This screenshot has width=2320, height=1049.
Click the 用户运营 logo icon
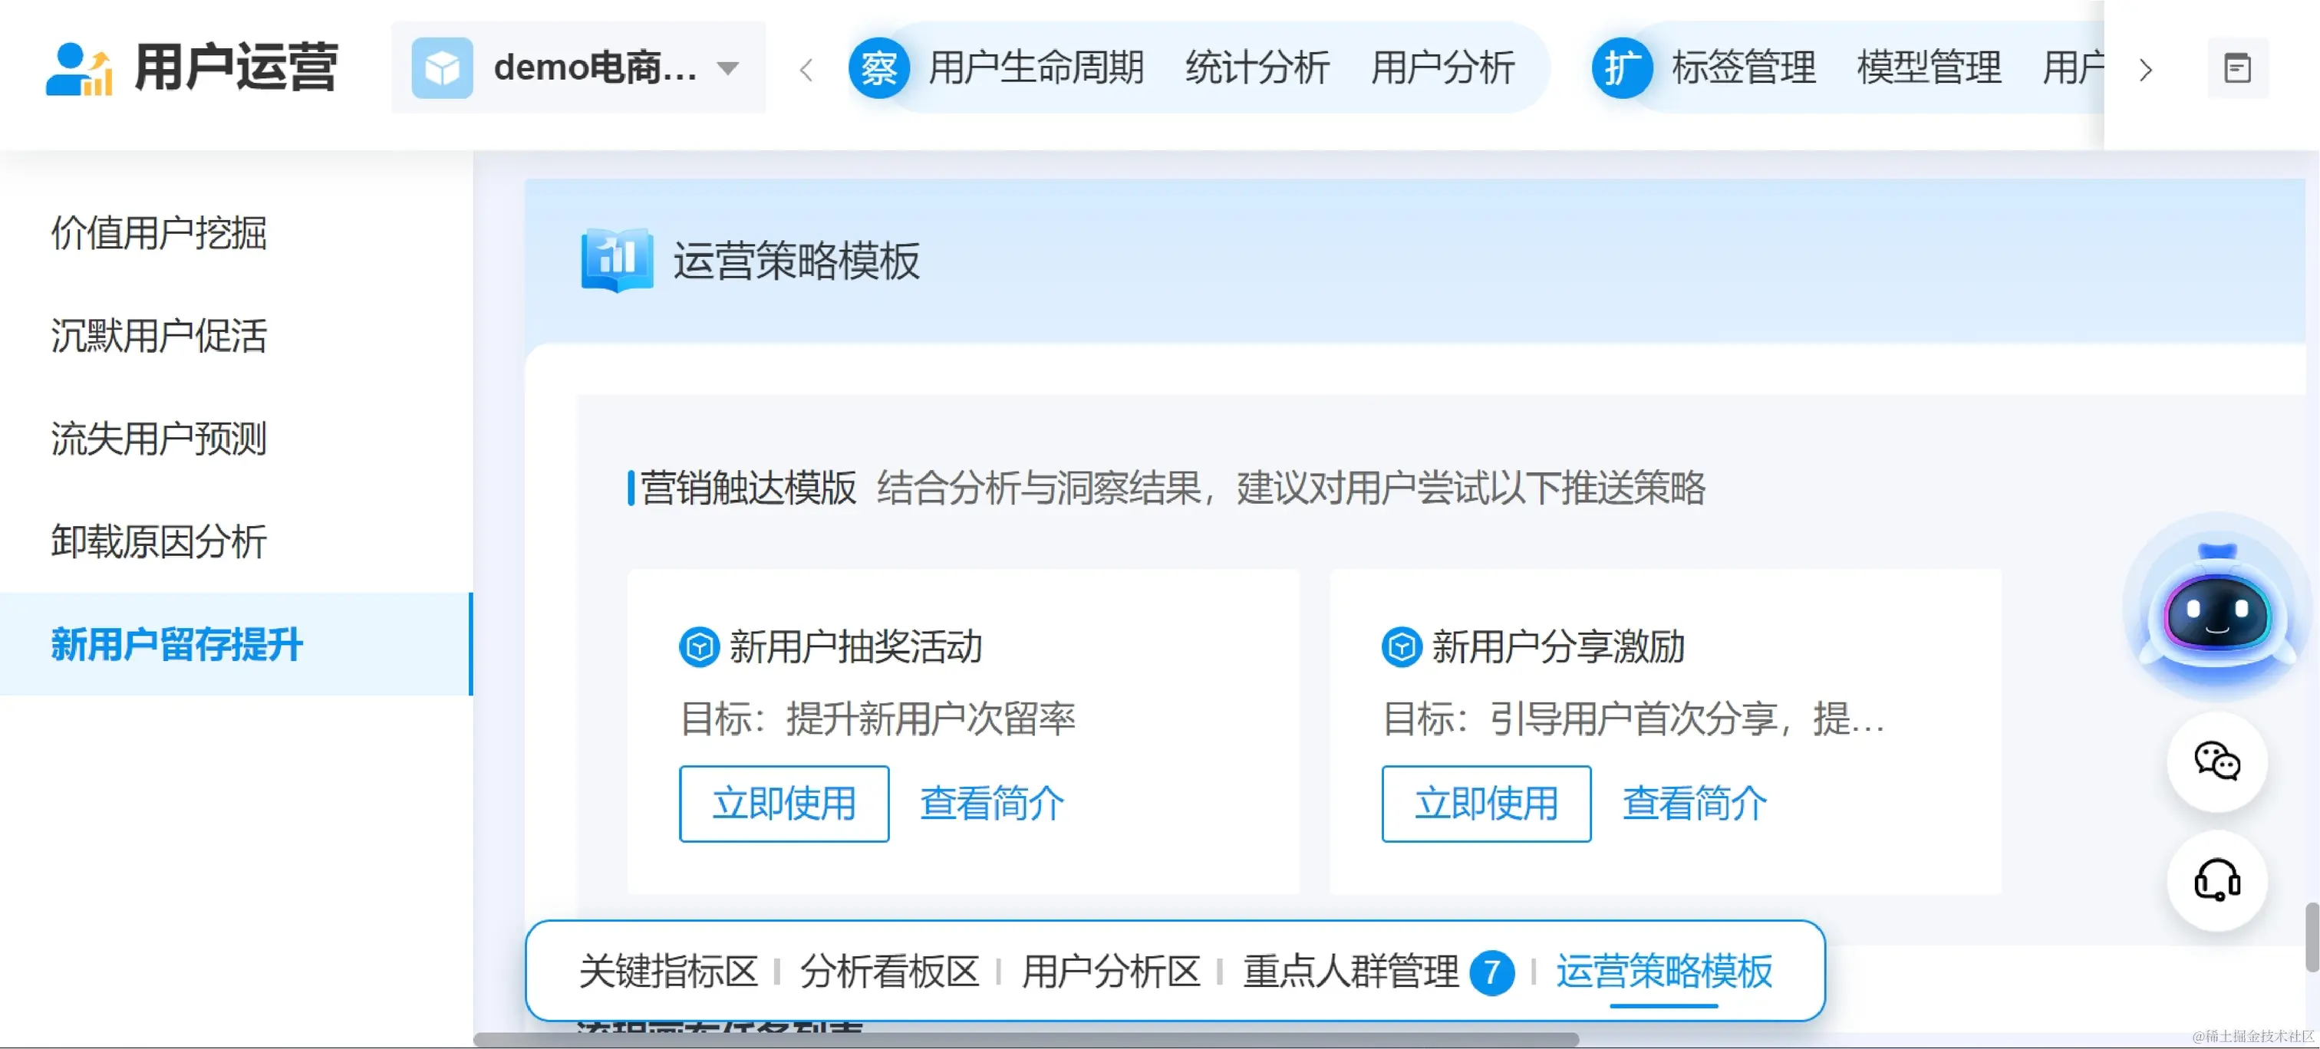79,68
